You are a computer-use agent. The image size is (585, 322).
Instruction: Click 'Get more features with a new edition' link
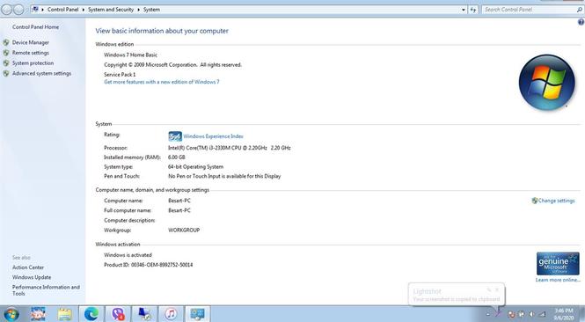pos(162,82)
